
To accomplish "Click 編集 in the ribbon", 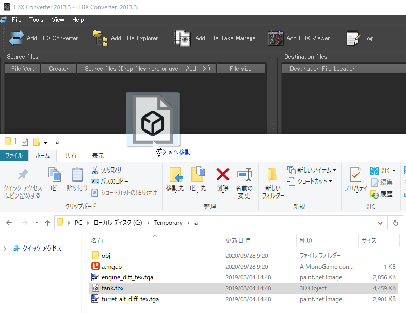I will tap(382, 182).
